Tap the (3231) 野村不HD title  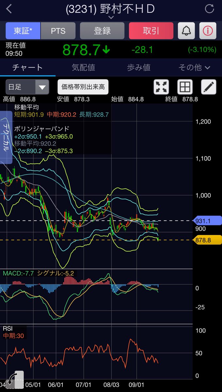point(110,9)
